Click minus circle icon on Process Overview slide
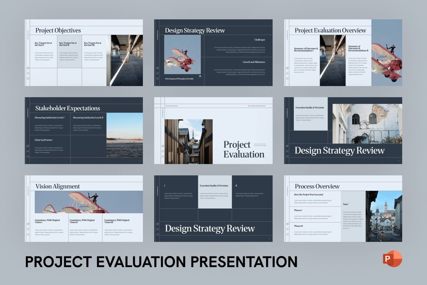Viewport: 427px width, 285px height. [x=287, y=229]
